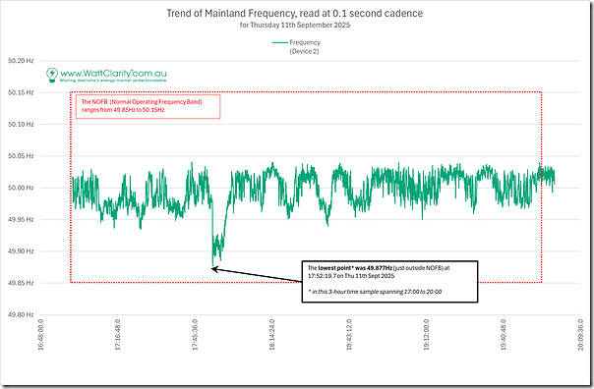Click the green legend line swatch

click(280, 43)
